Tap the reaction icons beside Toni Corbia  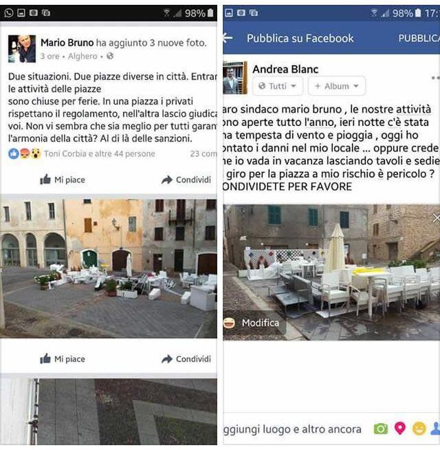point(25,154)
